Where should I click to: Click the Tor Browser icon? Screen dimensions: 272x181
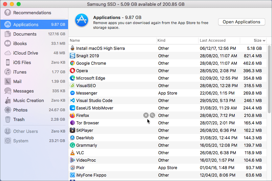point(72,123)
